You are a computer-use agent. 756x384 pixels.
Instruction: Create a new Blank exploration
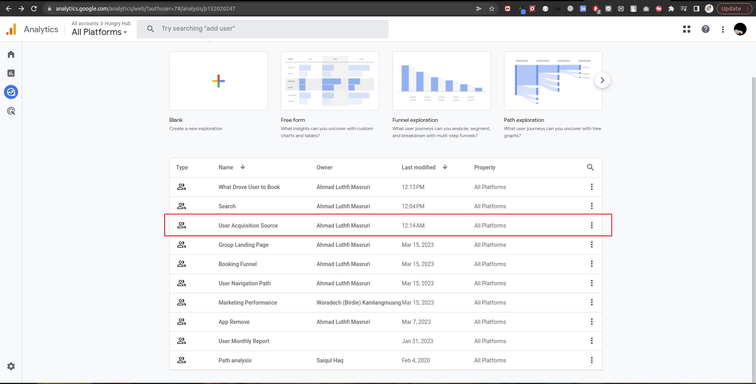[218, 81]
